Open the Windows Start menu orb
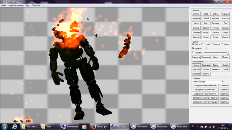Image resolution: width=232 pixels, height=130 pixels. pyautogui.click(x=4, y=127)
